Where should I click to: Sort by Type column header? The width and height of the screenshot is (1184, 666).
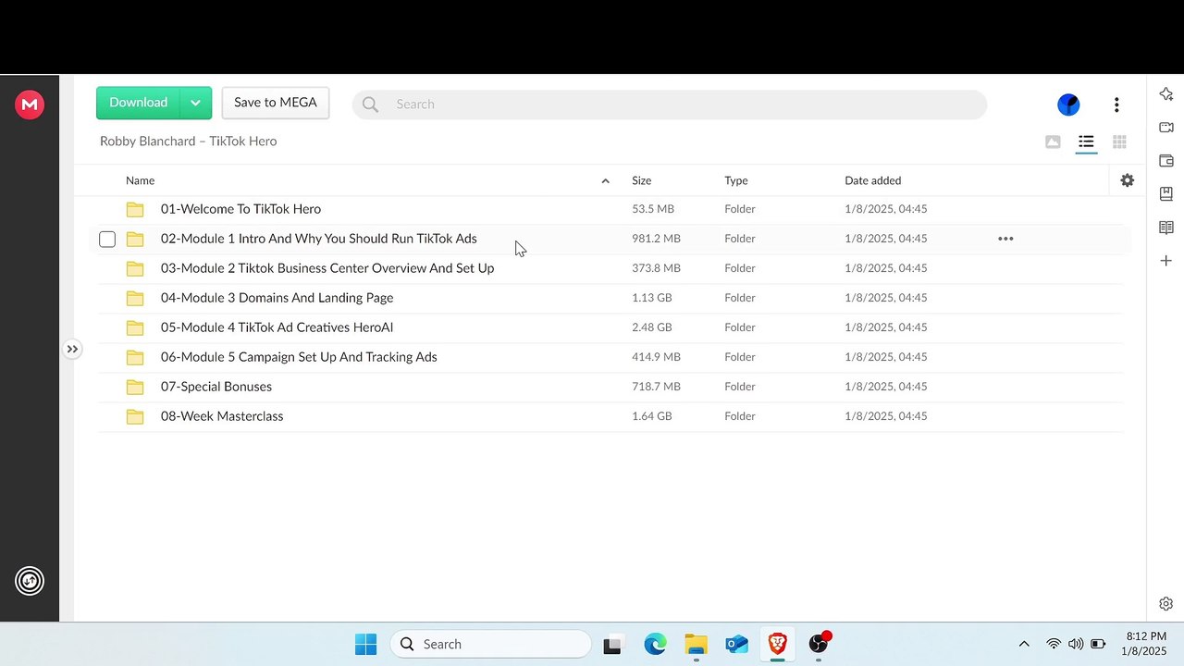click(735, 180)
